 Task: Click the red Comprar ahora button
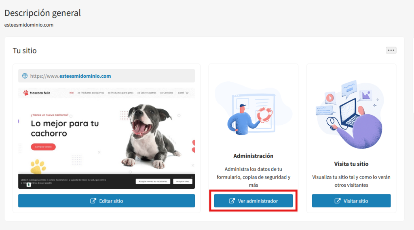point(43,147)
